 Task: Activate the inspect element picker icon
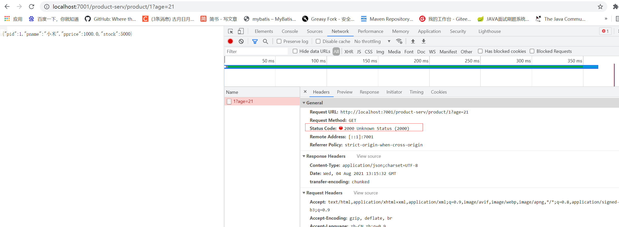(230, 31)
